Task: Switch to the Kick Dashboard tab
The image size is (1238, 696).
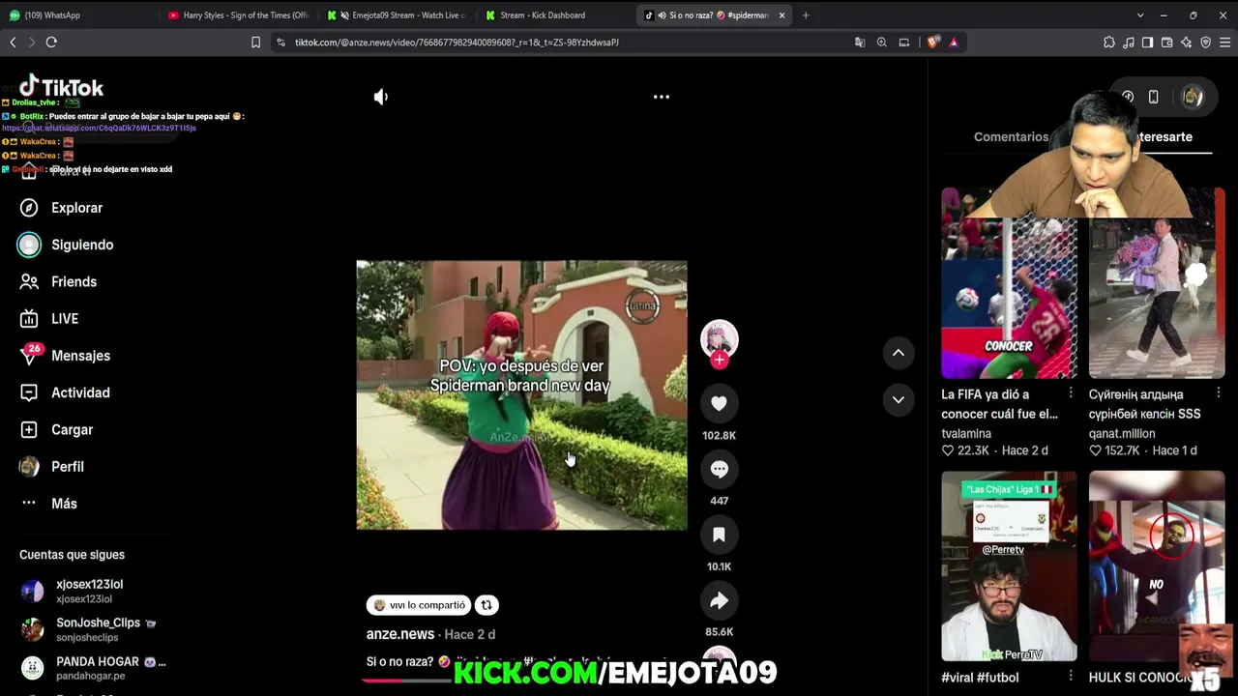Action: [556, 15]
